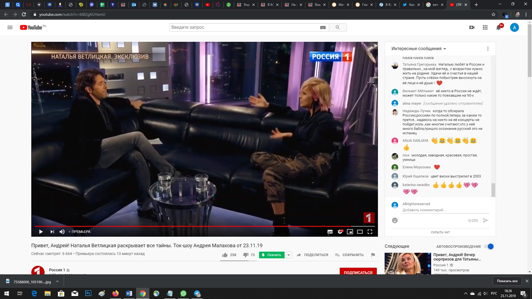Focus the Введите запрос search field

tap(244, 27)
